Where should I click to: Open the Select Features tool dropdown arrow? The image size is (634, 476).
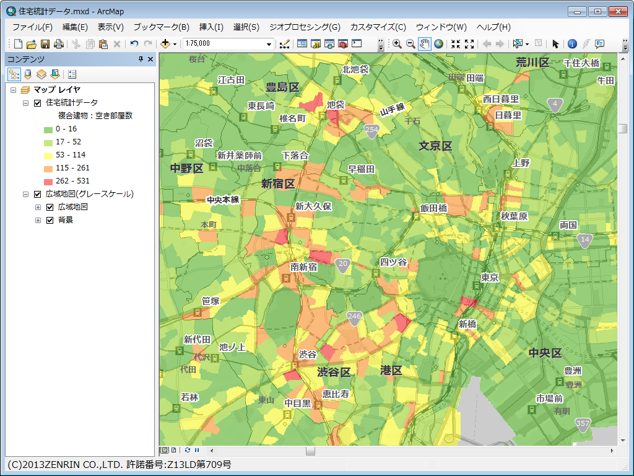pyautogui.click(x=527, y=44)
